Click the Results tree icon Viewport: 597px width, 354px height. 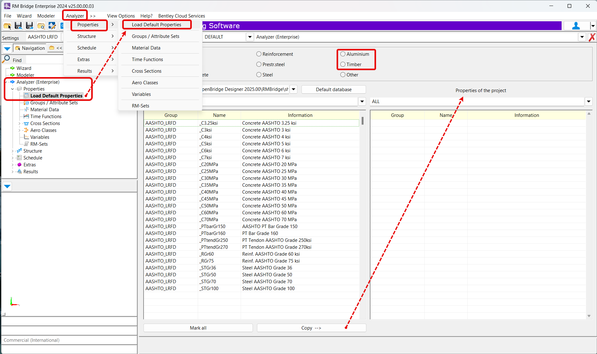(x=19, y=171)
